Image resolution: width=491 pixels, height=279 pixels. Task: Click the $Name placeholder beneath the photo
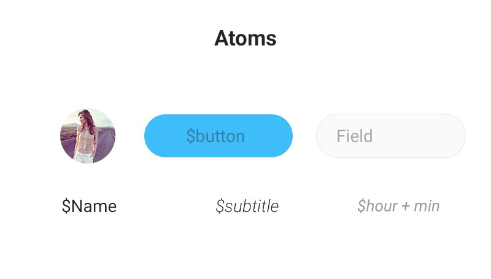89,206
